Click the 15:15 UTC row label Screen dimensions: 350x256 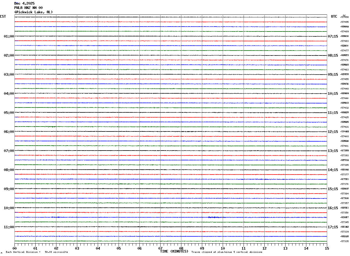pyautogui.click(x=333, y=189)
